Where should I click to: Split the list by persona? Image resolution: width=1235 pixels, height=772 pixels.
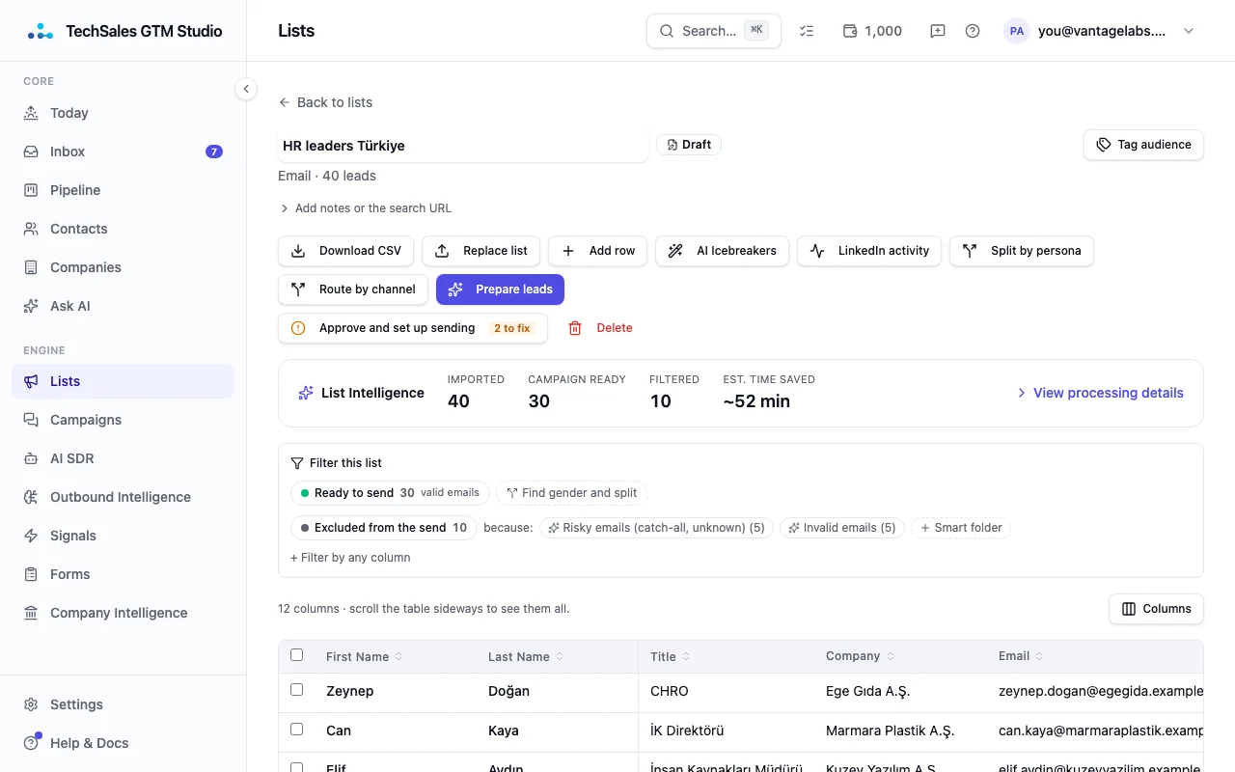point(1022,251)
